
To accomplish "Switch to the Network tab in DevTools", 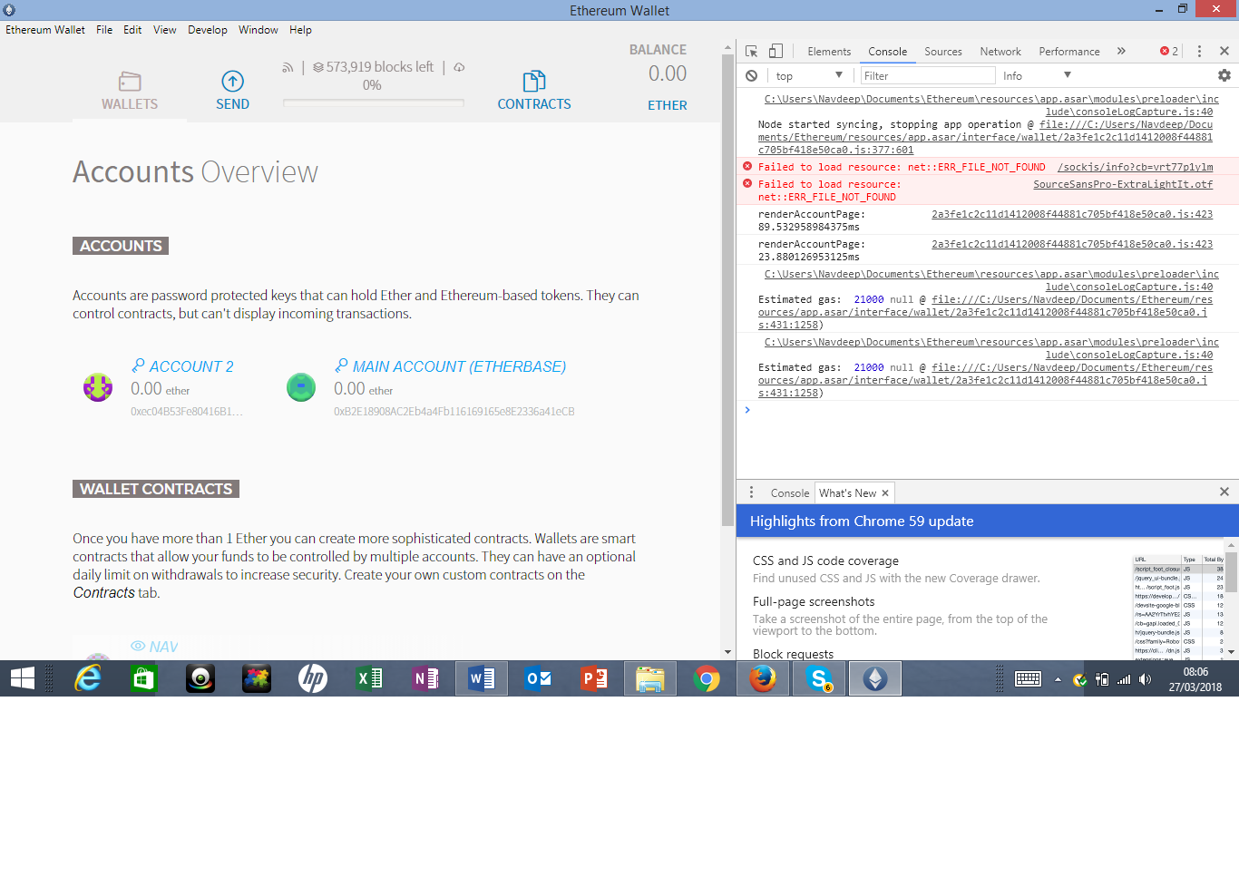I will click(1000, 52).
